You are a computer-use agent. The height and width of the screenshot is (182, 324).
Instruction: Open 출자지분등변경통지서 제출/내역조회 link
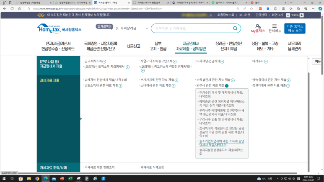(221, 152)
